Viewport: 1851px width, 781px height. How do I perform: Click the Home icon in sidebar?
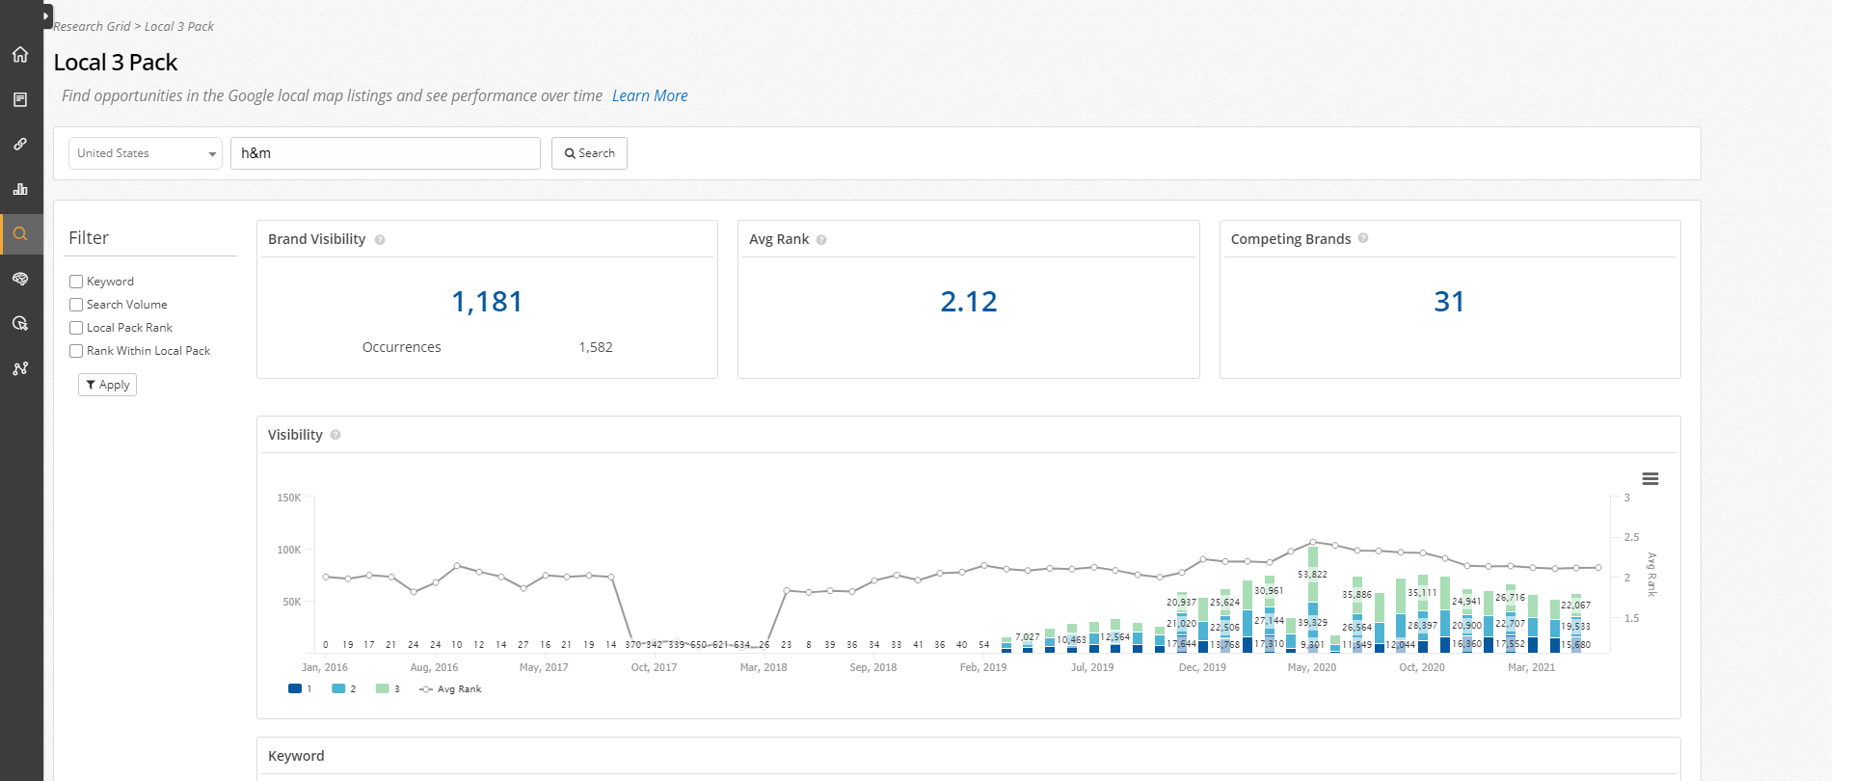coord(20,55)
